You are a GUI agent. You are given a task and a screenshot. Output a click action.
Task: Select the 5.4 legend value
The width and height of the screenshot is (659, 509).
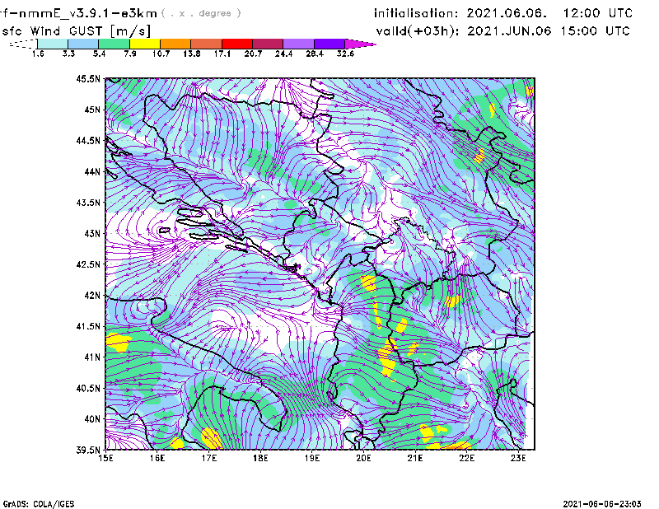pyautogui.click(x=99, y=54)
